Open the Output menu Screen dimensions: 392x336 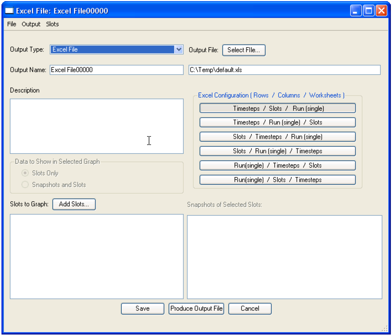tap(31, 24)
